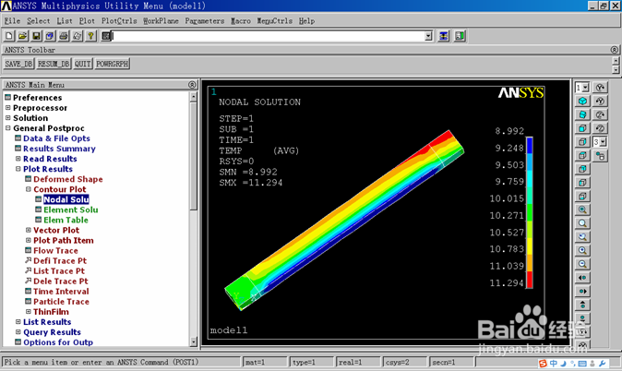Open the File menu
622x371 pixels.
tap(12, 20)
